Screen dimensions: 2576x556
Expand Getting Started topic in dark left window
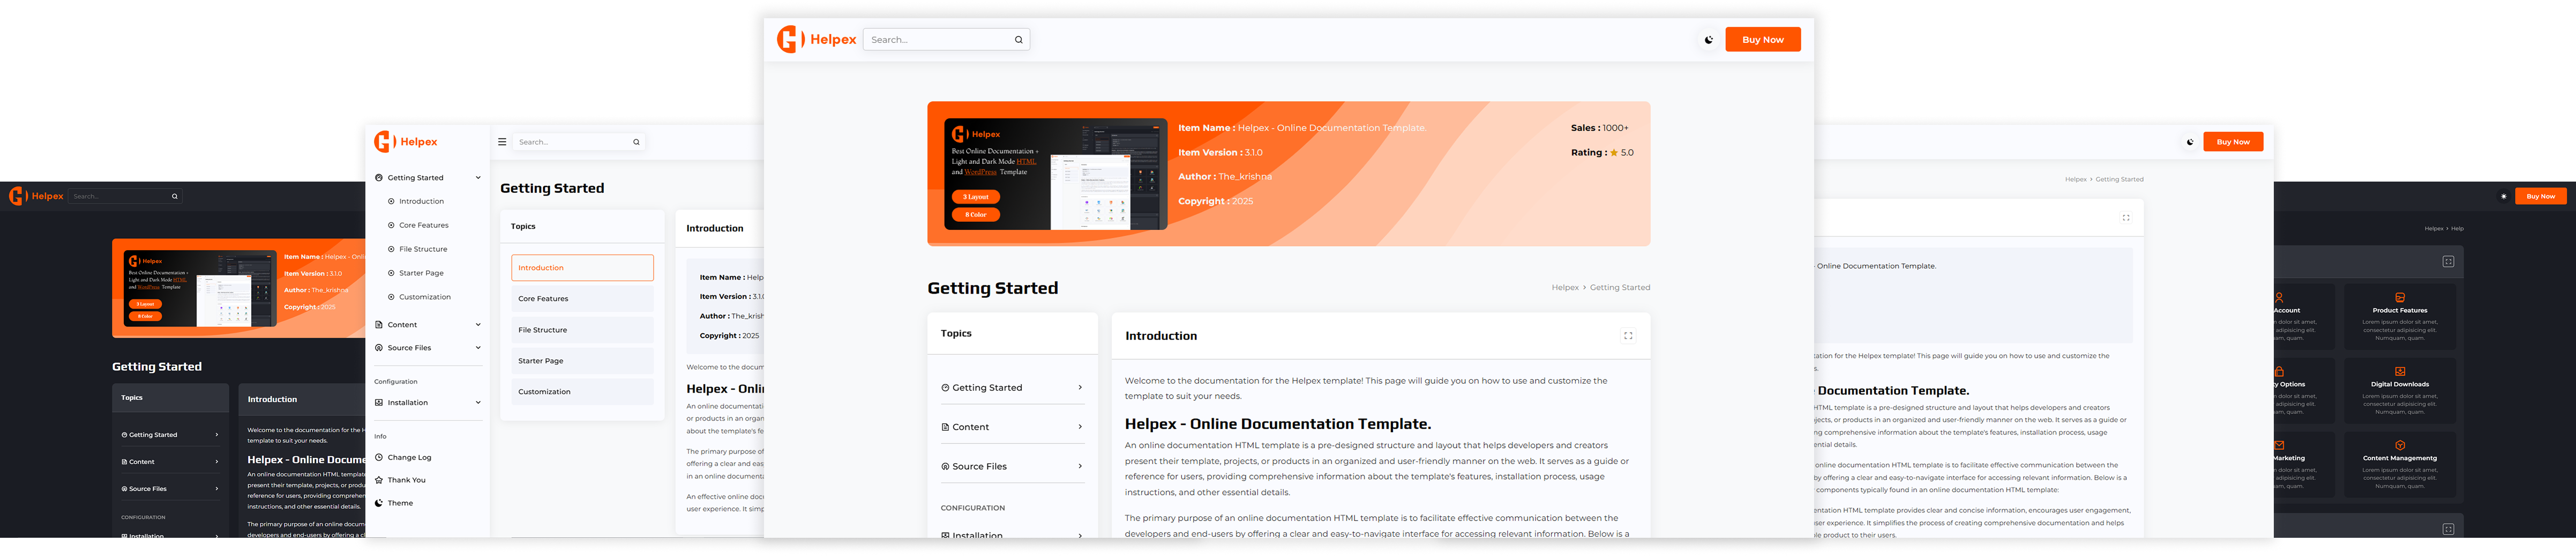click(170, 435)
